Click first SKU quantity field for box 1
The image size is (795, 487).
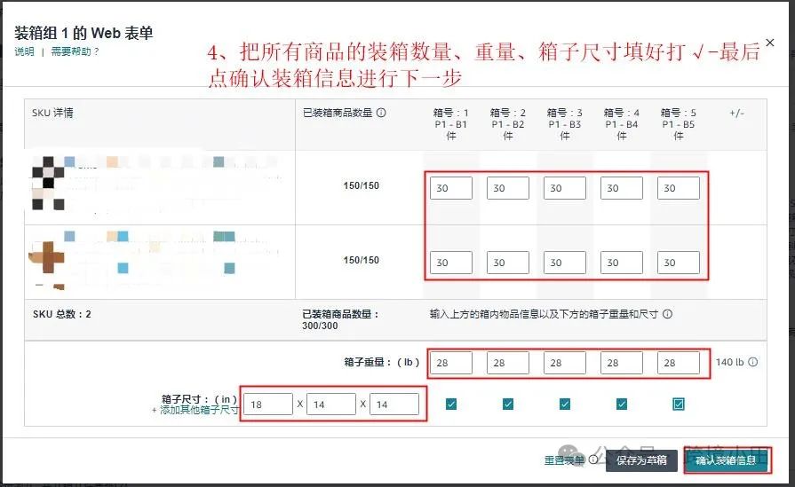[451, 188]
